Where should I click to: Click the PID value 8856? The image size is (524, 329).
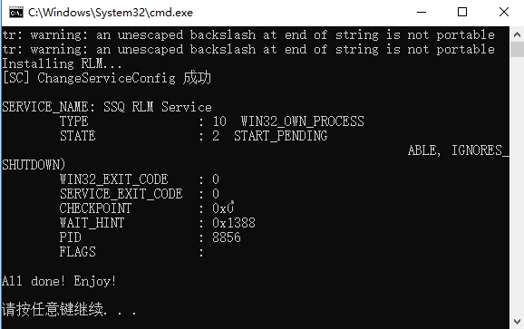point(227,237)
